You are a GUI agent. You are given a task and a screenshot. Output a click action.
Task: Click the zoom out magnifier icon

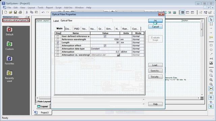coord(211,75)
